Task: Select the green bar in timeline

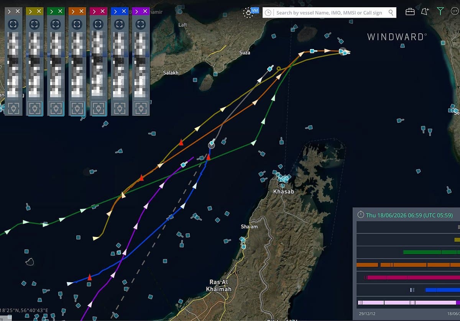Action: 431,252
